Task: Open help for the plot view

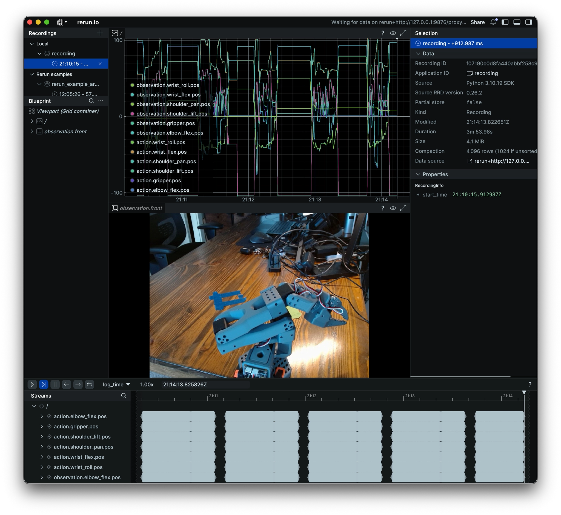Action: [x=383, y=33]
